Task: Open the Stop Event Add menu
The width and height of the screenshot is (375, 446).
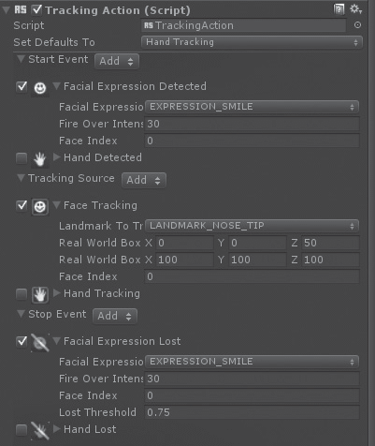Action: (x=115, y=316)
